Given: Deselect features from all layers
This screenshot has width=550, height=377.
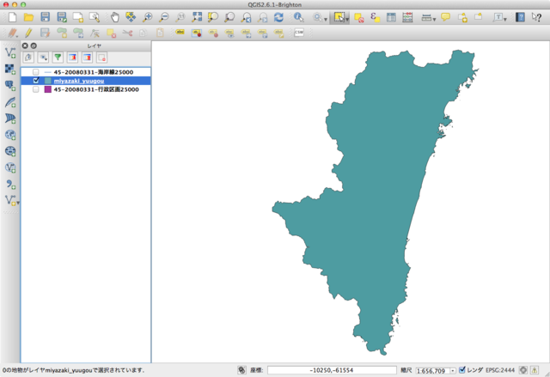Looking at the screenshot, I should point(358,17).
